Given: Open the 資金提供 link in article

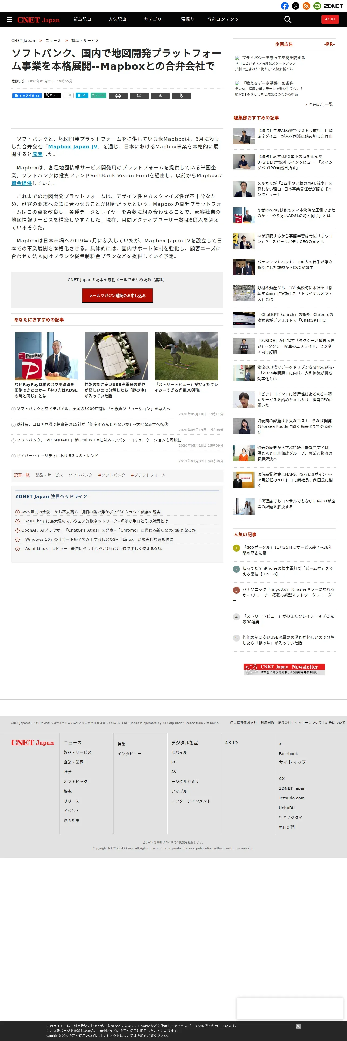Looking at the screenshot, I should [x=22, y=183].
